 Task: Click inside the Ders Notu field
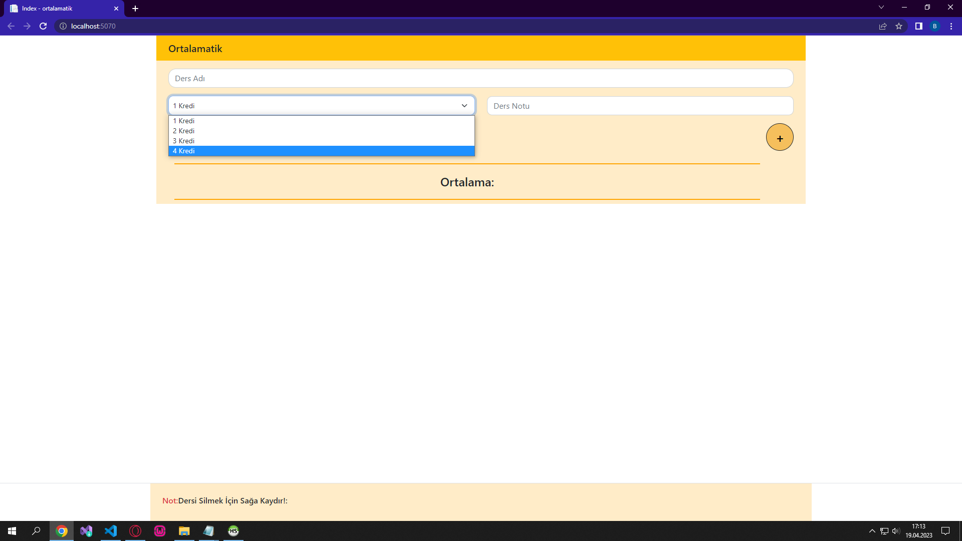639,106
